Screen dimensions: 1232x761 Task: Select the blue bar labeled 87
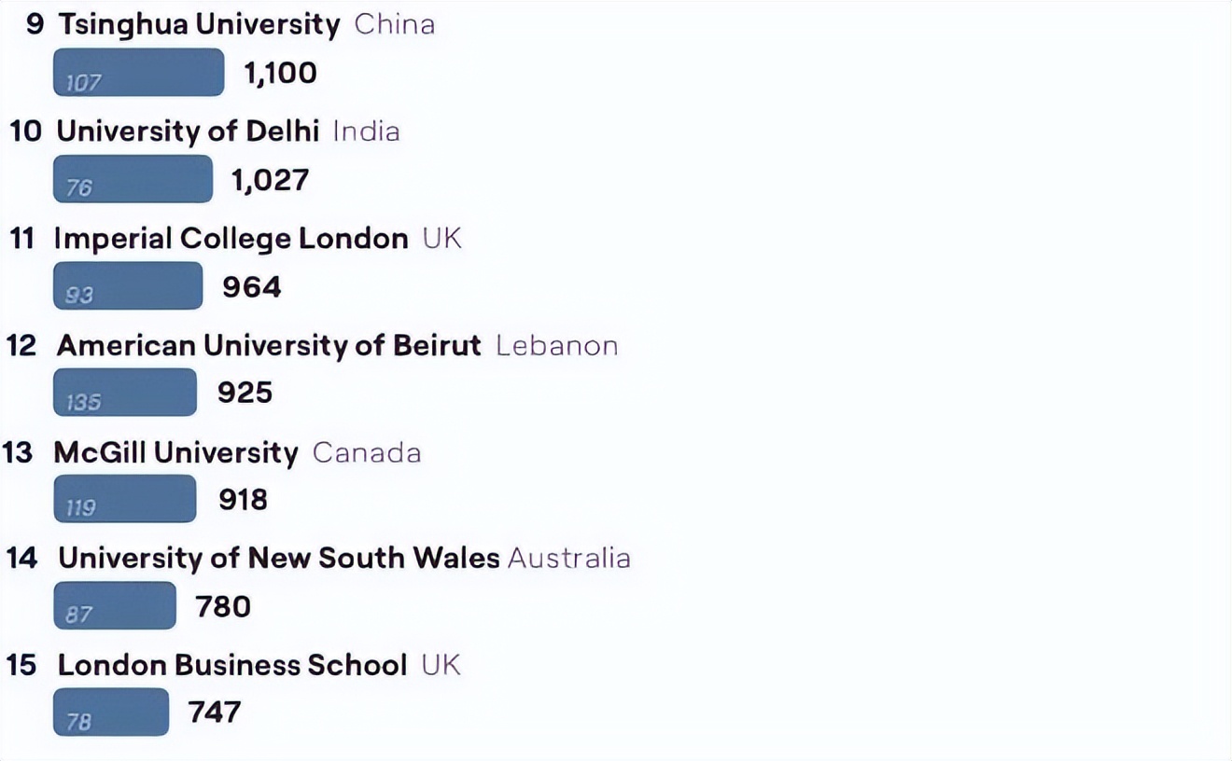point(114,606)
